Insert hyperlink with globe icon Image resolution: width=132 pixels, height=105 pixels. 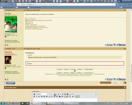60,97
